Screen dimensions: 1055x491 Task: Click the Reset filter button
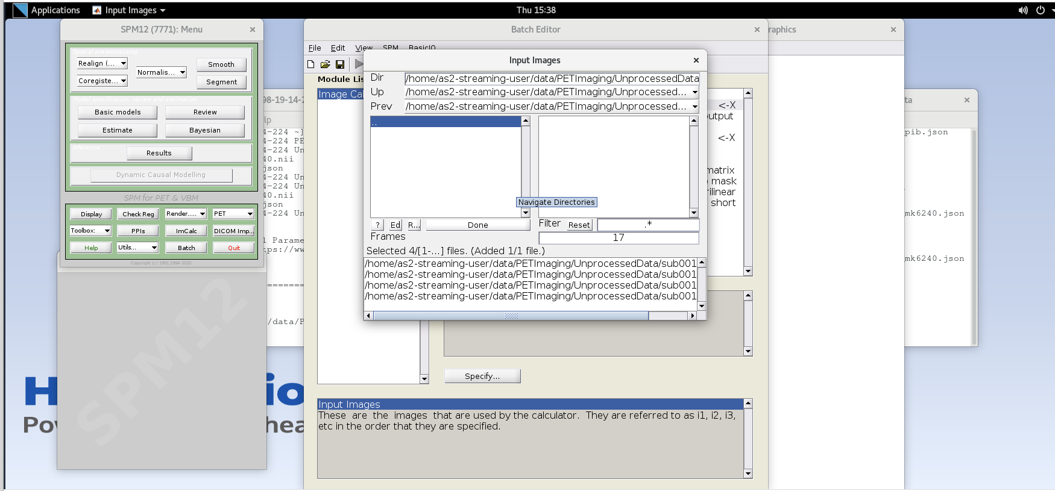coord(579,225)
